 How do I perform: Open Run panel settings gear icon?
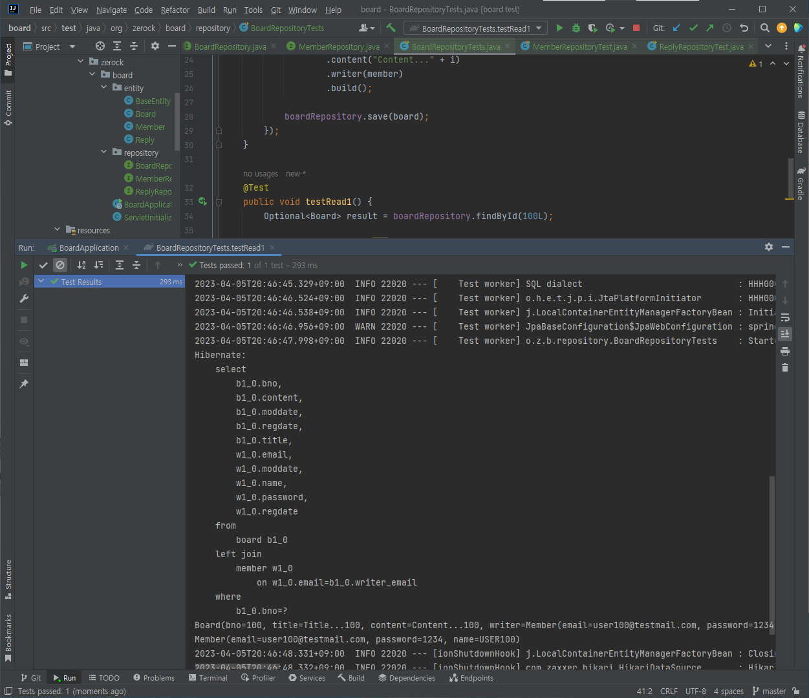pos(768,247)
